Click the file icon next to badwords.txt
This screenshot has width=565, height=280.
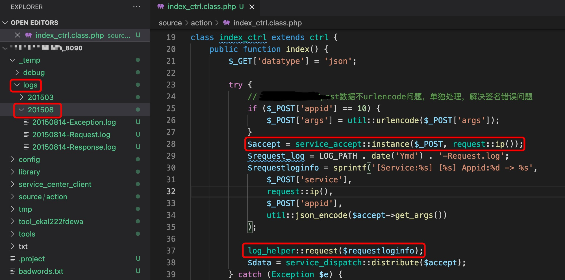(13, 271)
